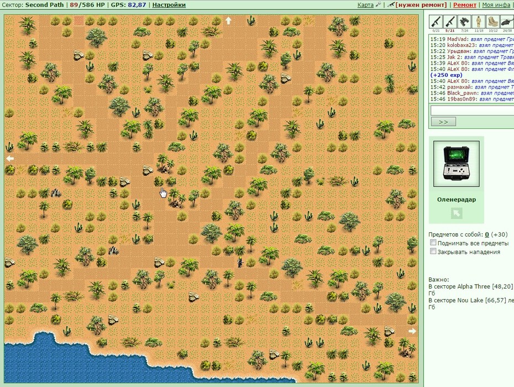Select the binoculars equipment slot 7/24
The height and width of the screenshot is (387, 514).
464,22
